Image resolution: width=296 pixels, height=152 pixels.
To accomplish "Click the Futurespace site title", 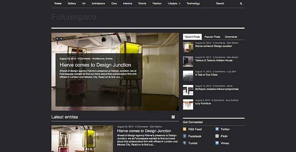I will click(x=74, y=17).
